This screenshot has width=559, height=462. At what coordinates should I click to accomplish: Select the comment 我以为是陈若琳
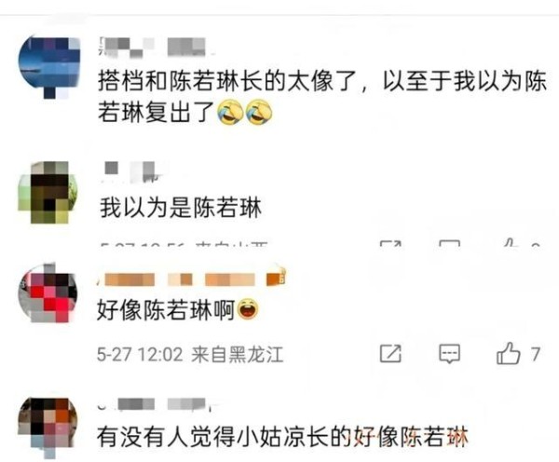pos(181,208)
